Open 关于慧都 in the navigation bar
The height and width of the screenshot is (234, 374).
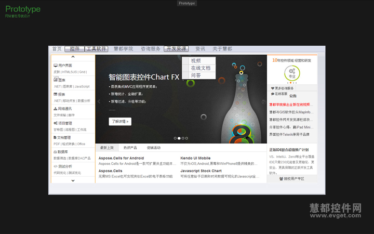(222, 49)
